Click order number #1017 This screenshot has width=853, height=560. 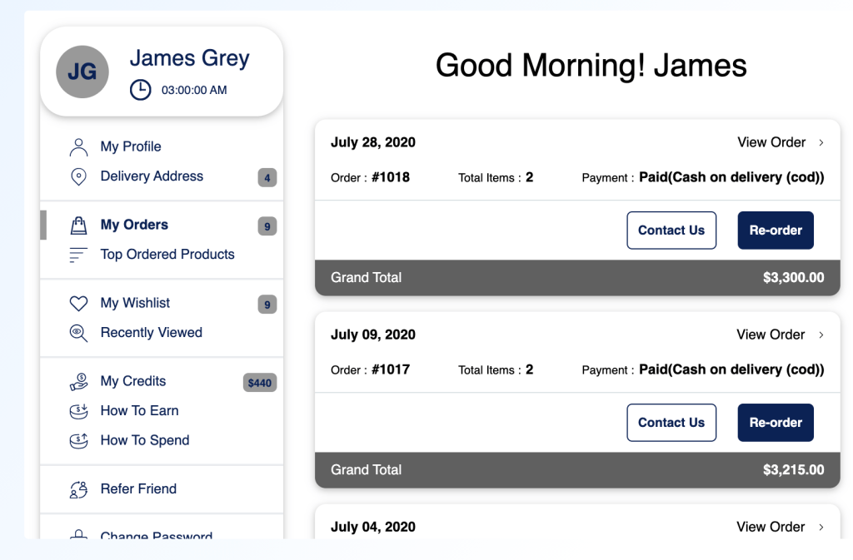(x=391, y=369)
